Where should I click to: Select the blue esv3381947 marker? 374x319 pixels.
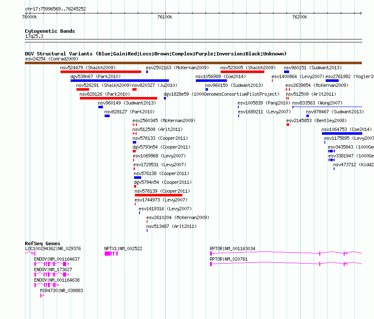[332, 160]
